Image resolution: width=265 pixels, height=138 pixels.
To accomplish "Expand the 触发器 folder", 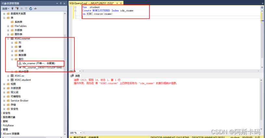I will point(12,55).
